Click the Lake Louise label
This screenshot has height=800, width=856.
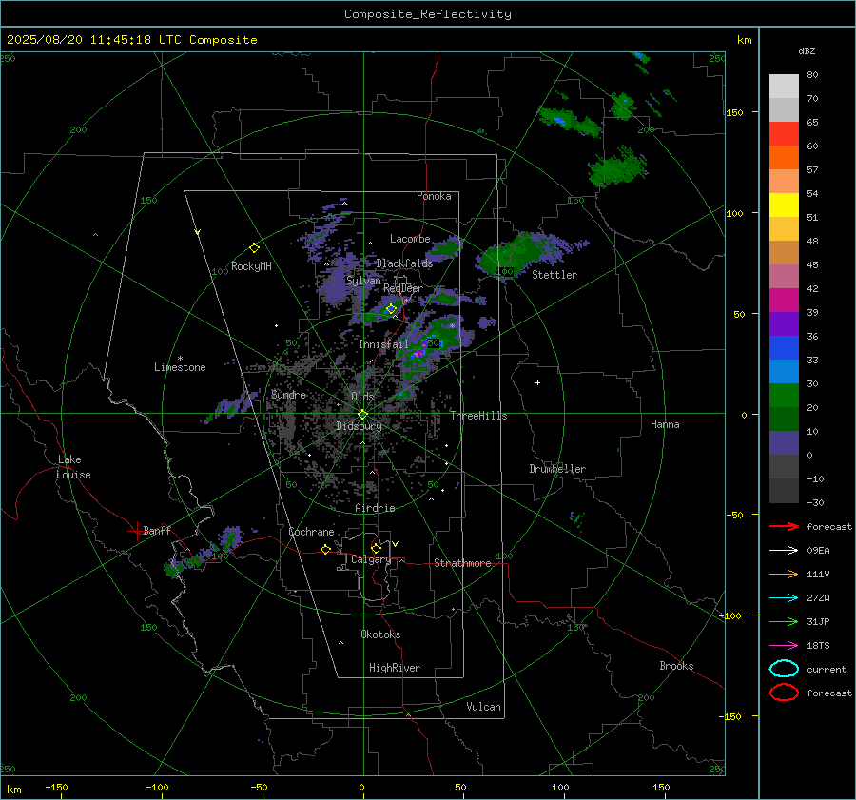click(73, 467)
